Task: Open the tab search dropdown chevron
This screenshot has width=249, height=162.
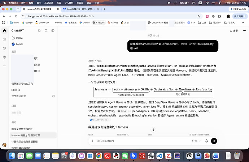Action: coord(18,9)
